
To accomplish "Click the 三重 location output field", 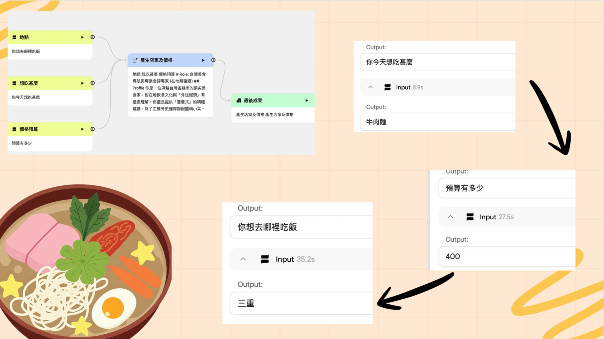I will (x=301, y=303).
